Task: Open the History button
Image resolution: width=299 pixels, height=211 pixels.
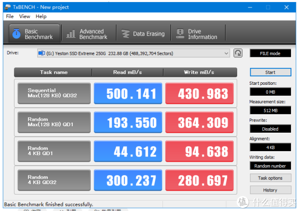Action: (271, 190)
